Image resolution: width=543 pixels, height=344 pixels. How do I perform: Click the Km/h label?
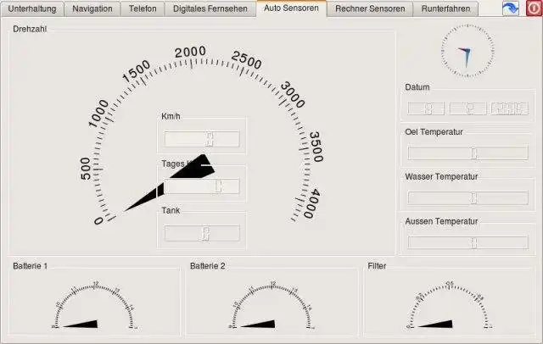(x=171, y=117)
